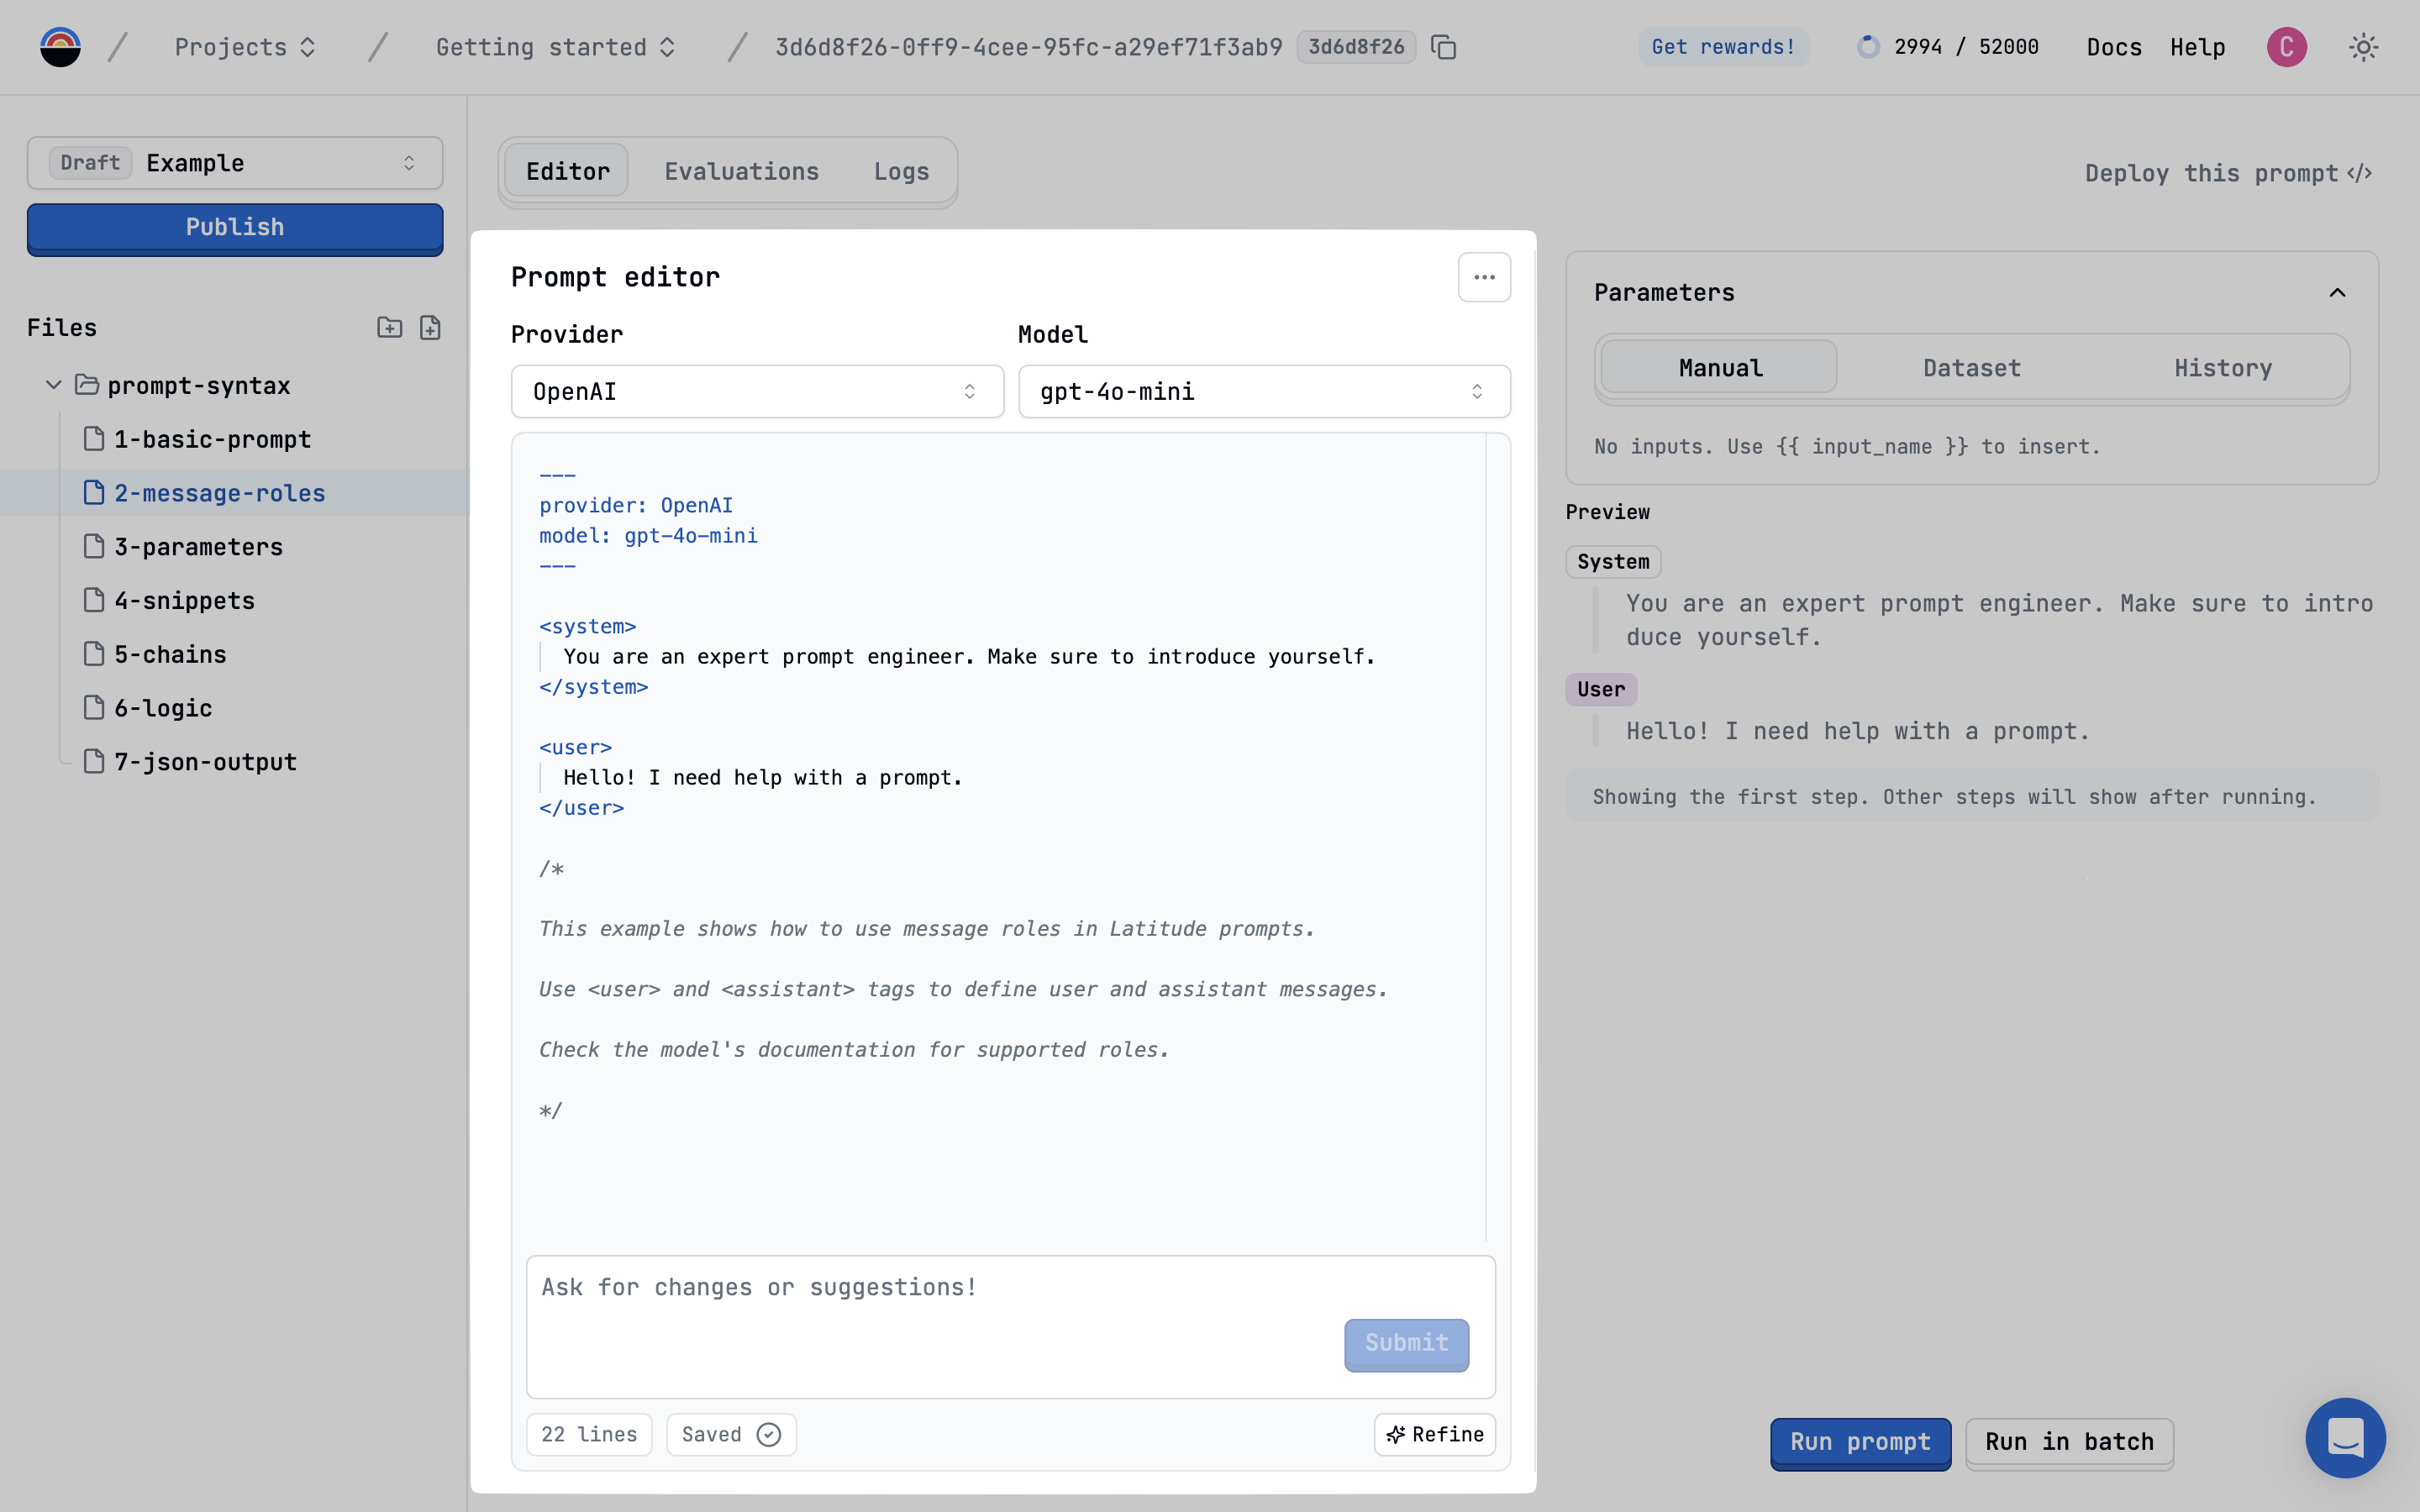Toggle light/dark theme sun icon
This screenshot has width=2420, height=1512.
coord(2363,47)
